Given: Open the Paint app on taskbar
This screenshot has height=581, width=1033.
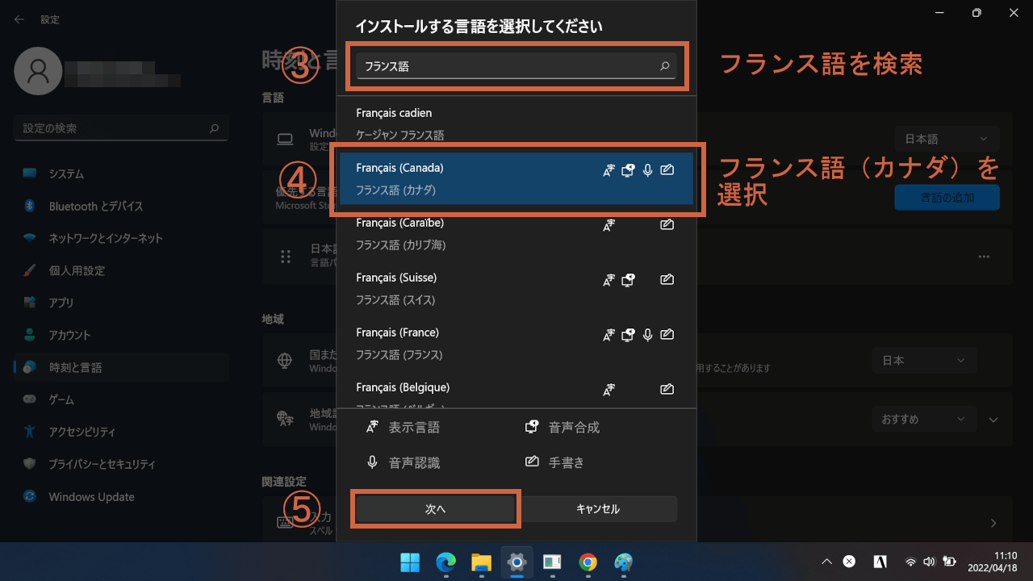Looking at the screenshot, I should 623,562.
